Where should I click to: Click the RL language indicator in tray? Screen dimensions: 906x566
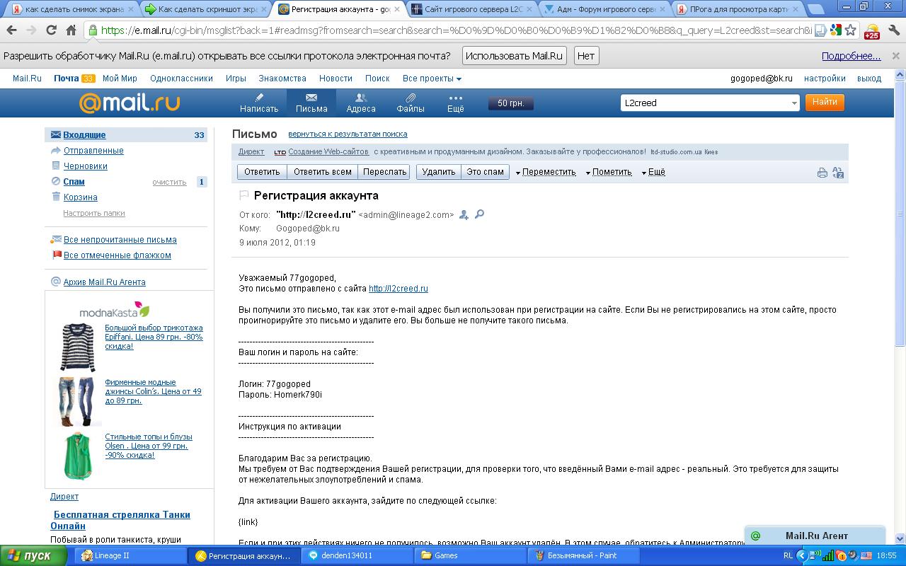[788, 556]
